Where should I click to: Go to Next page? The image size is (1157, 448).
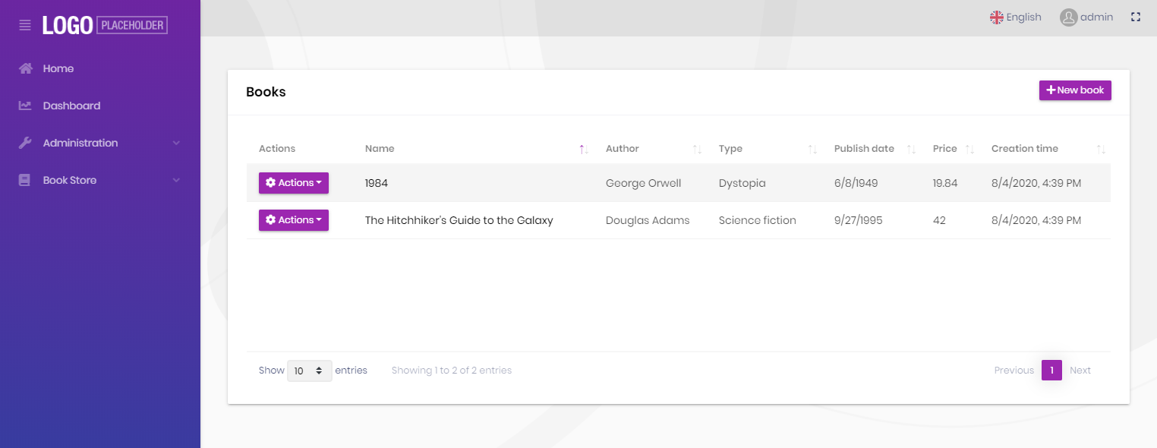(1080, 371)
